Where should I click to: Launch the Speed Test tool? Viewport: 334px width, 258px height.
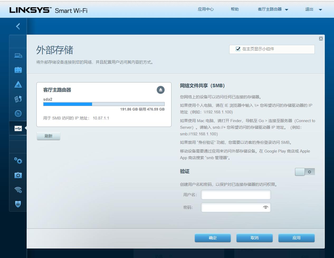(x=18, y=113)
